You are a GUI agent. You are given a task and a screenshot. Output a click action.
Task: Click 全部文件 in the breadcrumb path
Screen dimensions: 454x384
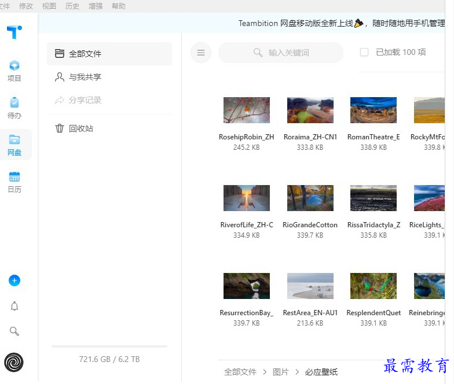click(240, 372)
